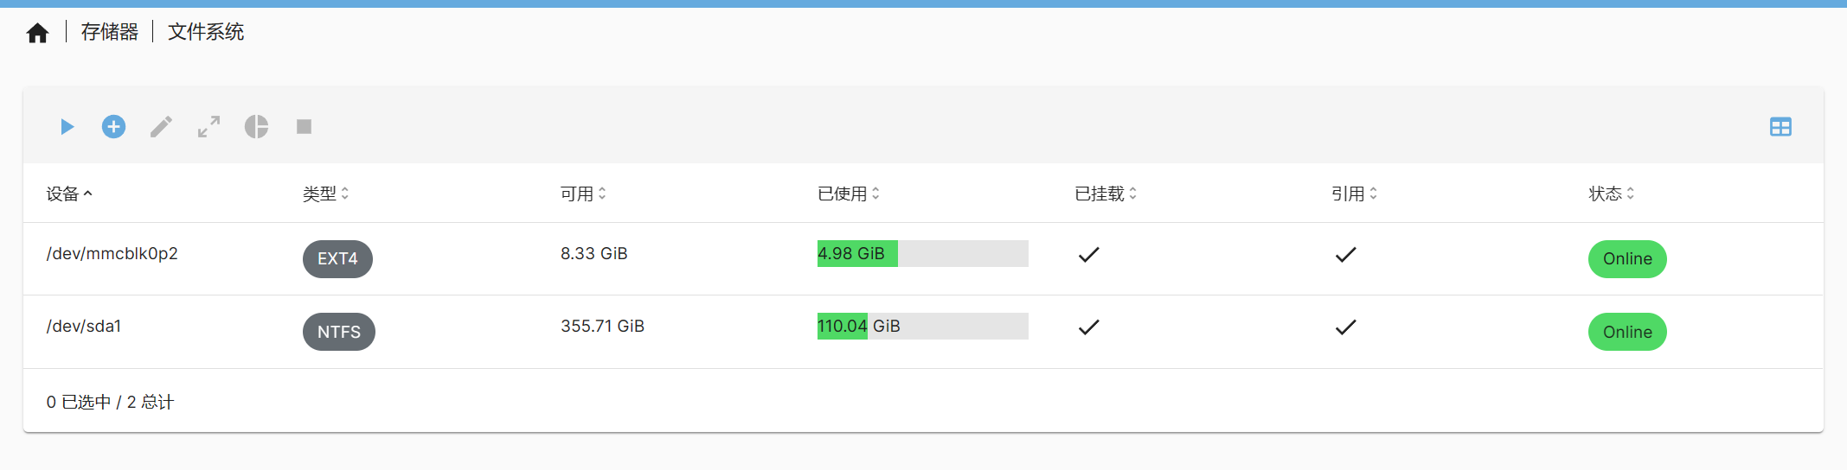Click the Online badge for /dev/sda1
The height and width of the screenshot is (470, 1847).
pos(1627,332)
